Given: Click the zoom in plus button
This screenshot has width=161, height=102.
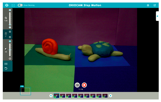Looking at the screenshot, I should [x=10, y=10].
